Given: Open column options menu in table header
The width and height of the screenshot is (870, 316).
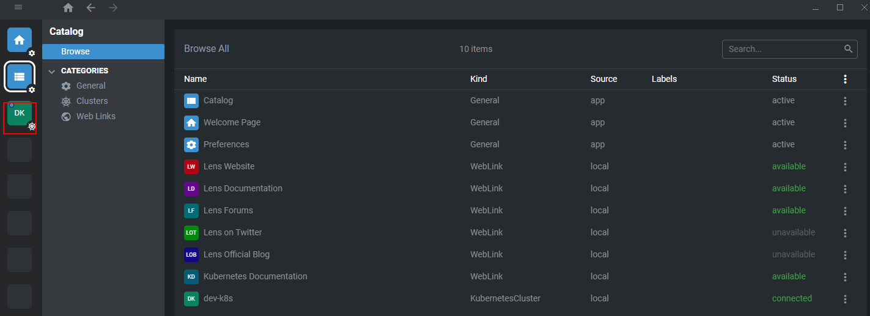Looking at the screenshot, I should 846,79.
